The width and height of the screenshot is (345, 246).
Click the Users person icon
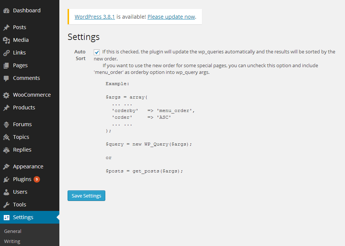click(6, 192)
